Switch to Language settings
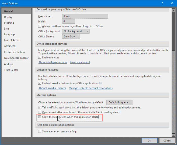 point(16,34)
